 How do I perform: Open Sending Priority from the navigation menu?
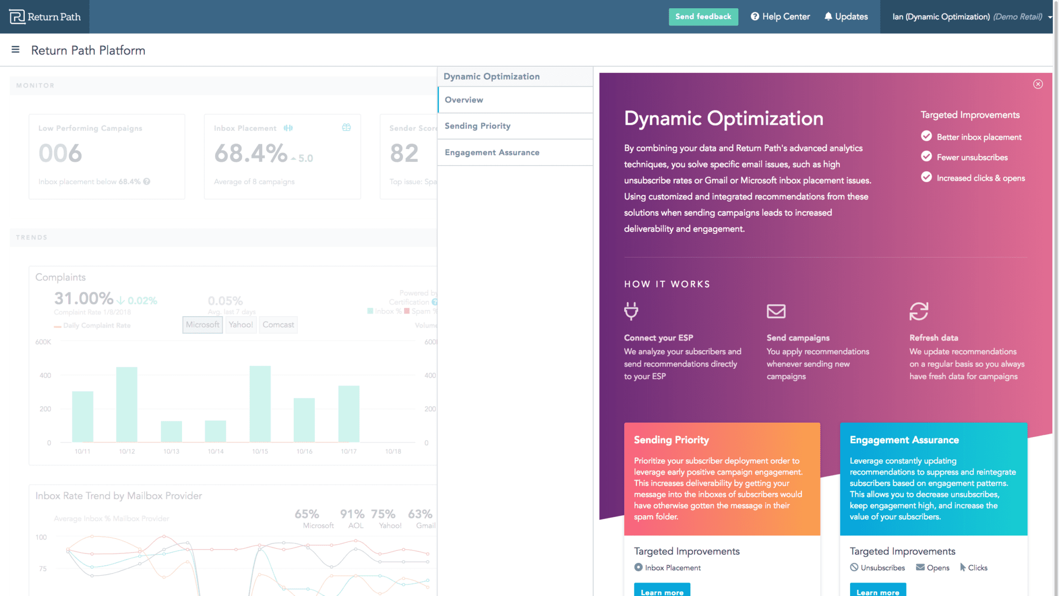[x=477, y=126]
